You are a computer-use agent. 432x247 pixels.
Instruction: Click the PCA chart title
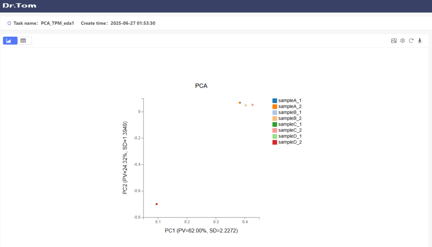[201, 86]
